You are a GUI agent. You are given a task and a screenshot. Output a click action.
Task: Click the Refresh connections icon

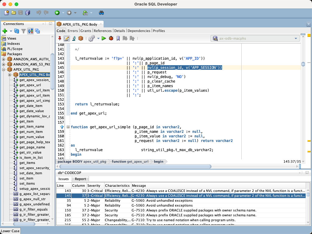click(17, 31)
